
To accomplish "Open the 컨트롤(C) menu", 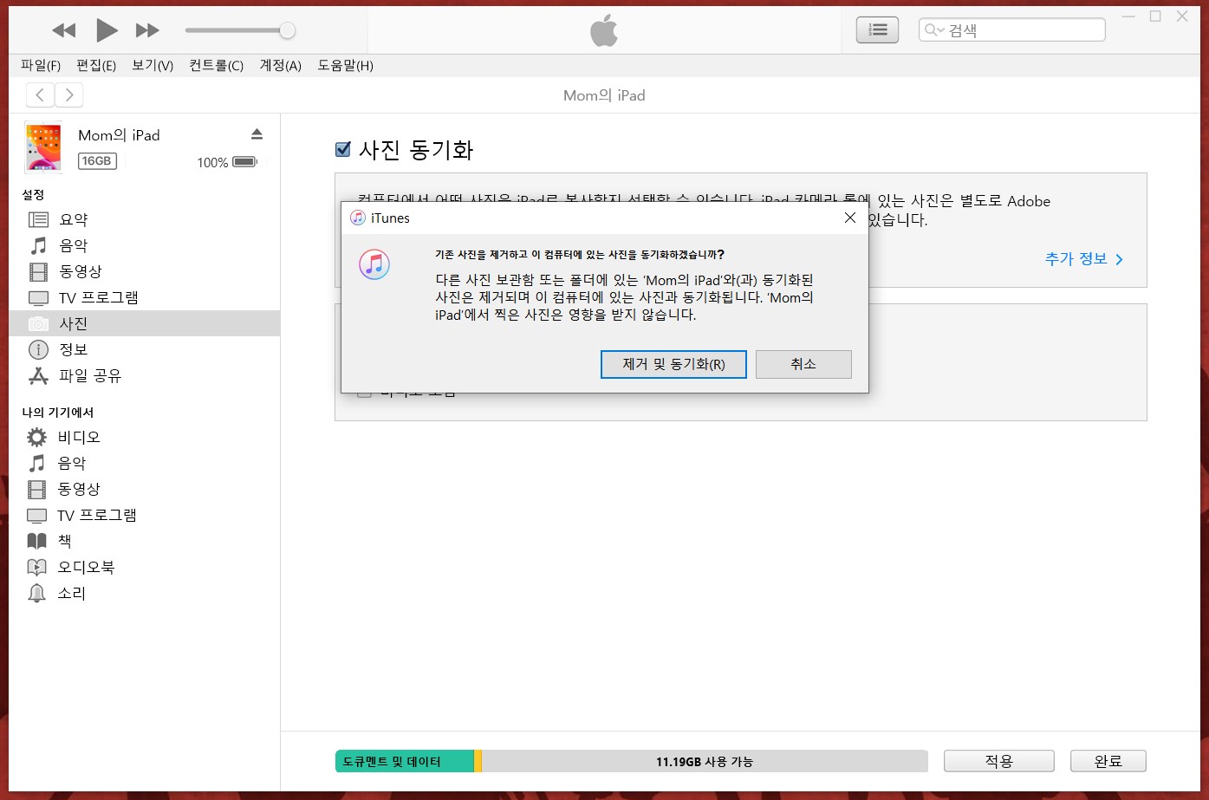I will point(216,65).
